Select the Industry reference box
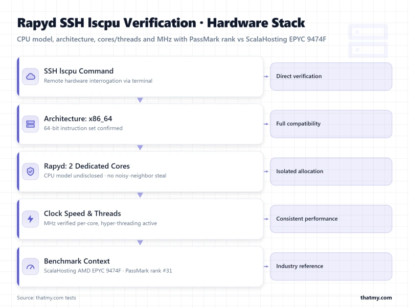This screenshot has height=308, width=409. (331, 266)
